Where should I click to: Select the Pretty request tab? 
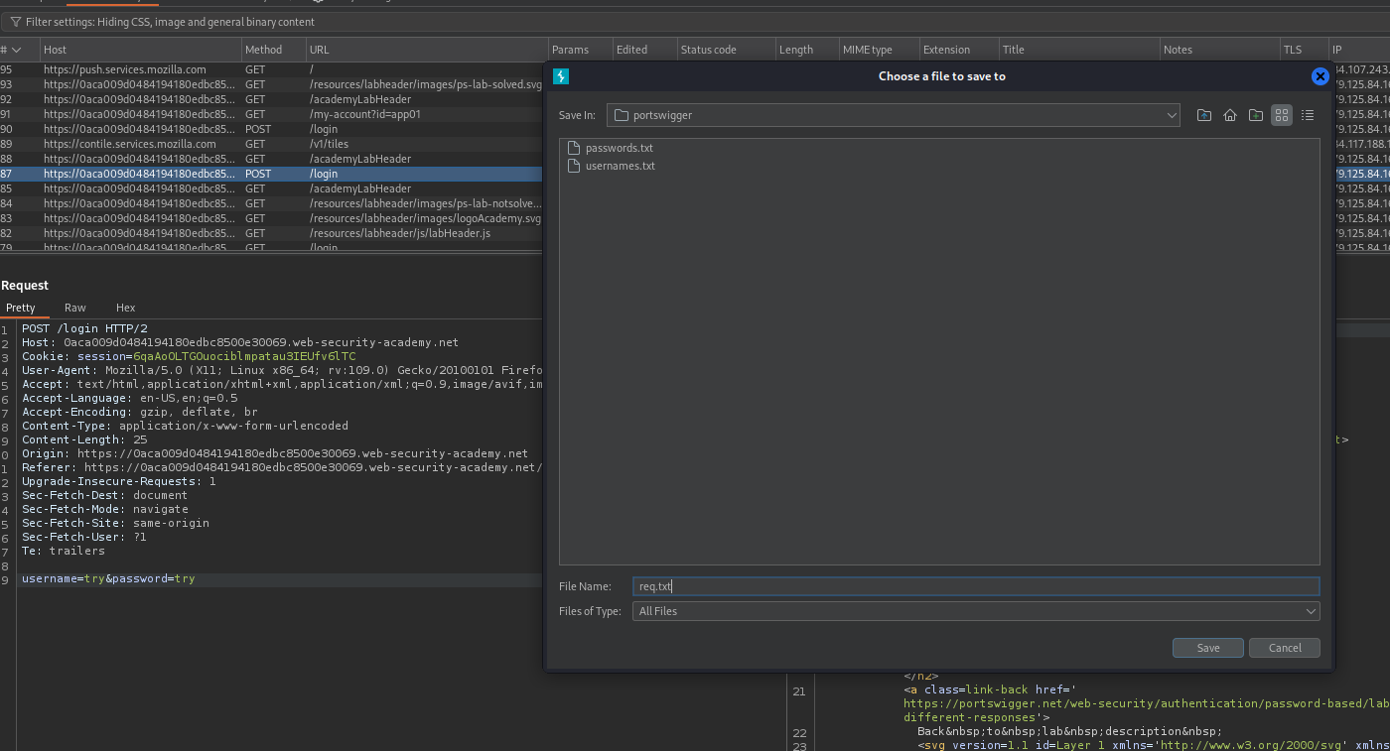pos(21,308)
